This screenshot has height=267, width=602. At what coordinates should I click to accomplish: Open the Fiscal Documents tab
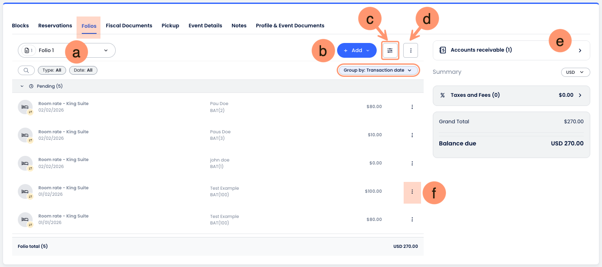129,26
